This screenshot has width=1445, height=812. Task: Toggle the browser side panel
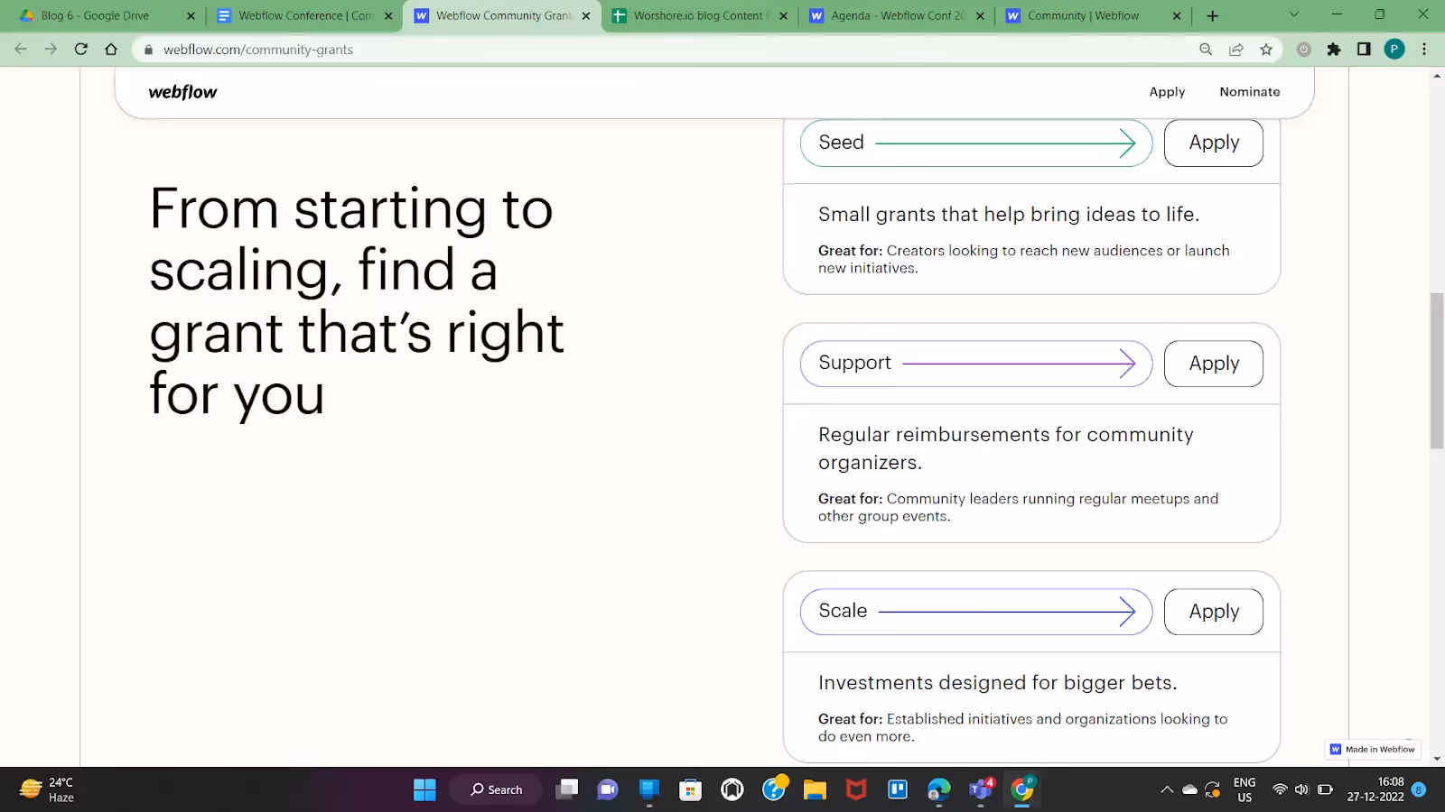1364,50
